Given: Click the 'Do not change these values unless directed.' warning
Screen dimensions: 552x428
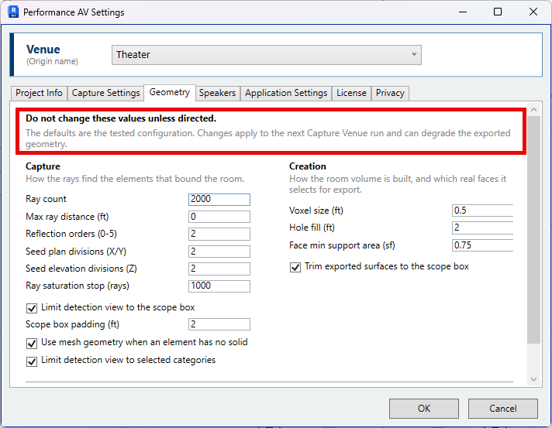Looking at the screenshot, I should click(x=121, y=118).
